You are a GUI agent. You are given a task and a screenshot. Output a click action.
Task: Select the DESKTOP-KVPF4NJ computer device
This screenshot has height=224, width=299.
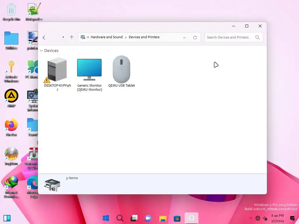(57, 74)
